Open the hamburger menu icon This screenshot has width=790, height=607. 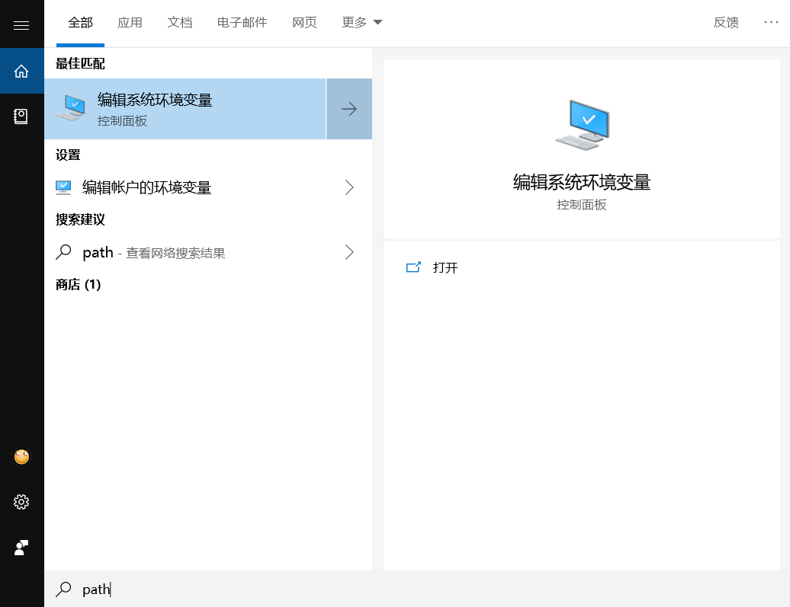coord(21,25)
